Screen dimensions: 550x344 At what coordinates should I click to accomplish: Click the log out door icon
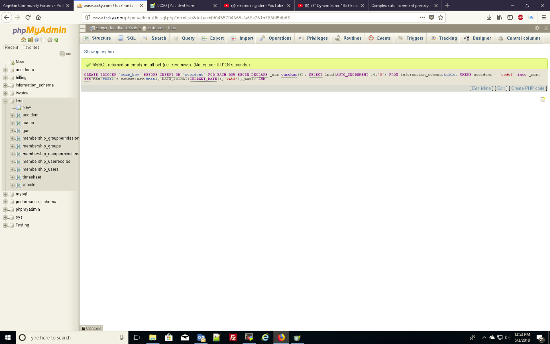point(30,40)
